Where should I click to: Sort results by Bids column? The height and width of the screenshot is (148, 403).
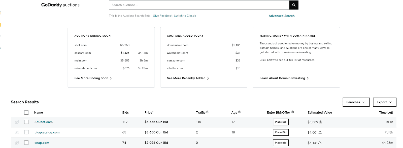pos(125,113)
